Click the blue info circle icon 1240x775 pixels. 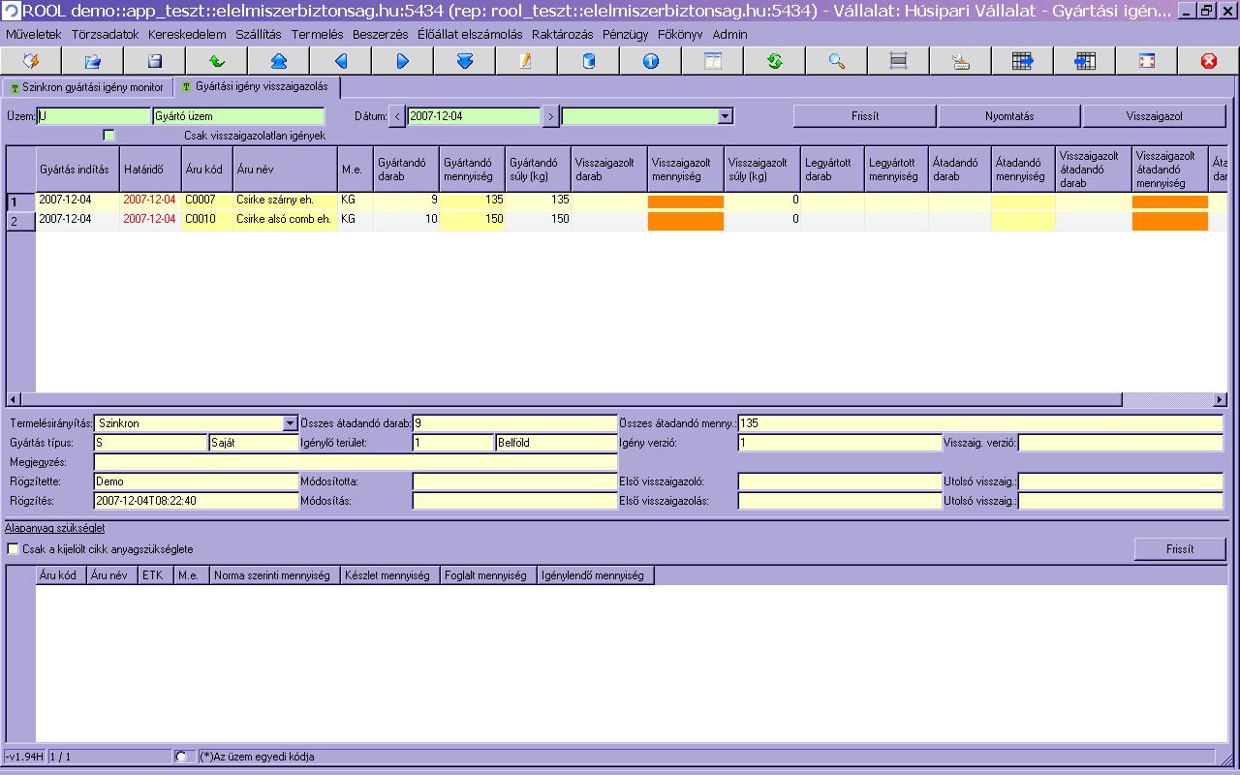(651, 61)
